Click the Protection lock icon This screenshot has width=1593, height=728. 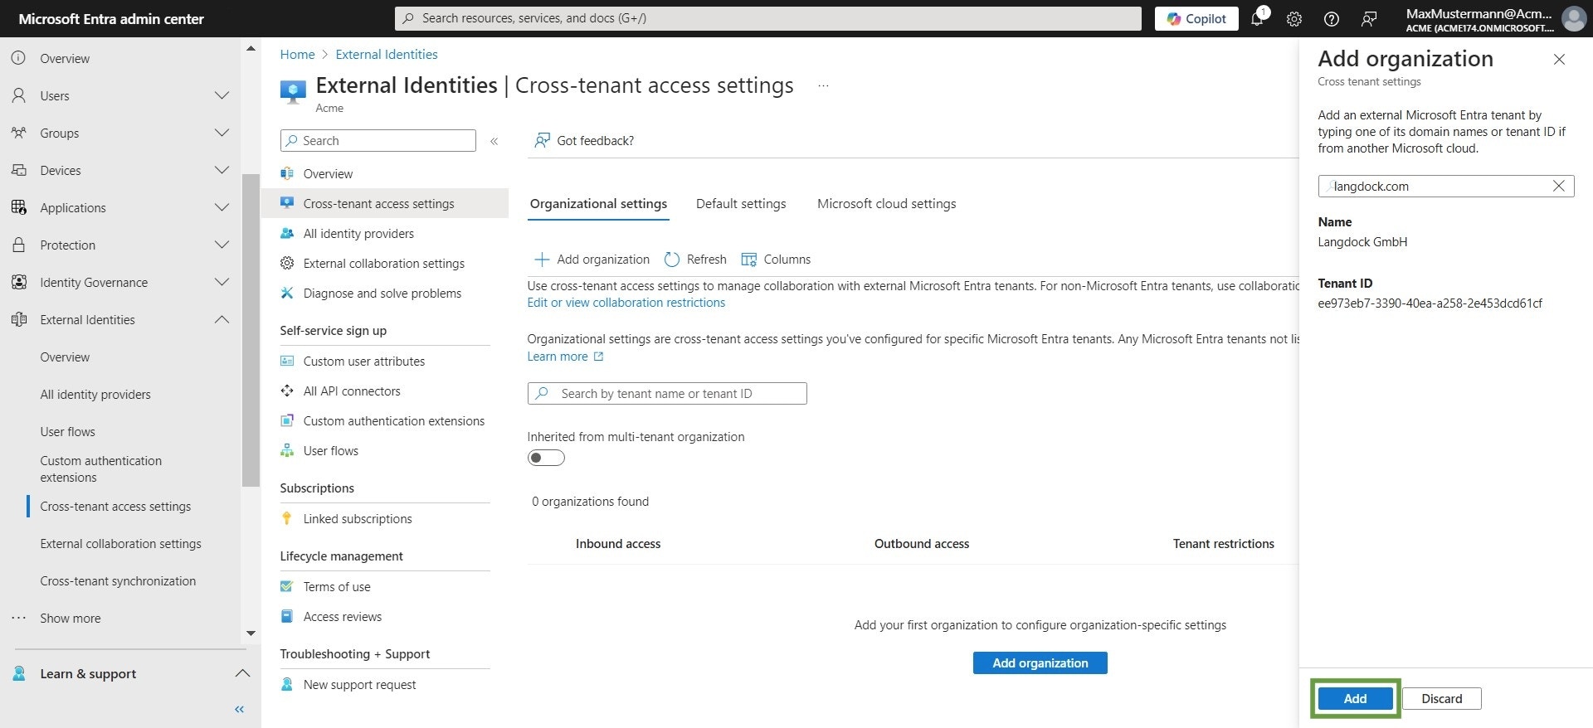pyautogui.click(x=18, y=245)
